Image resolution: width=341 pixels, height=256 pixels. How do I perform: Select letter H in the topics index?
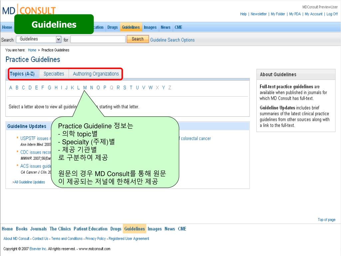tap(56, 88)
